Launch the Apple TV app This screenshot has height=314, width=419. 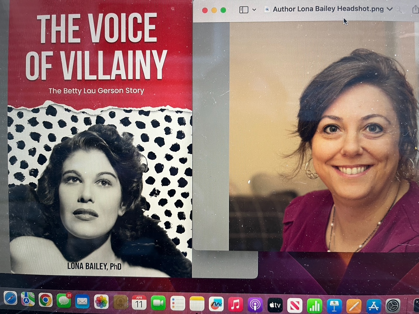click(275, 305)
